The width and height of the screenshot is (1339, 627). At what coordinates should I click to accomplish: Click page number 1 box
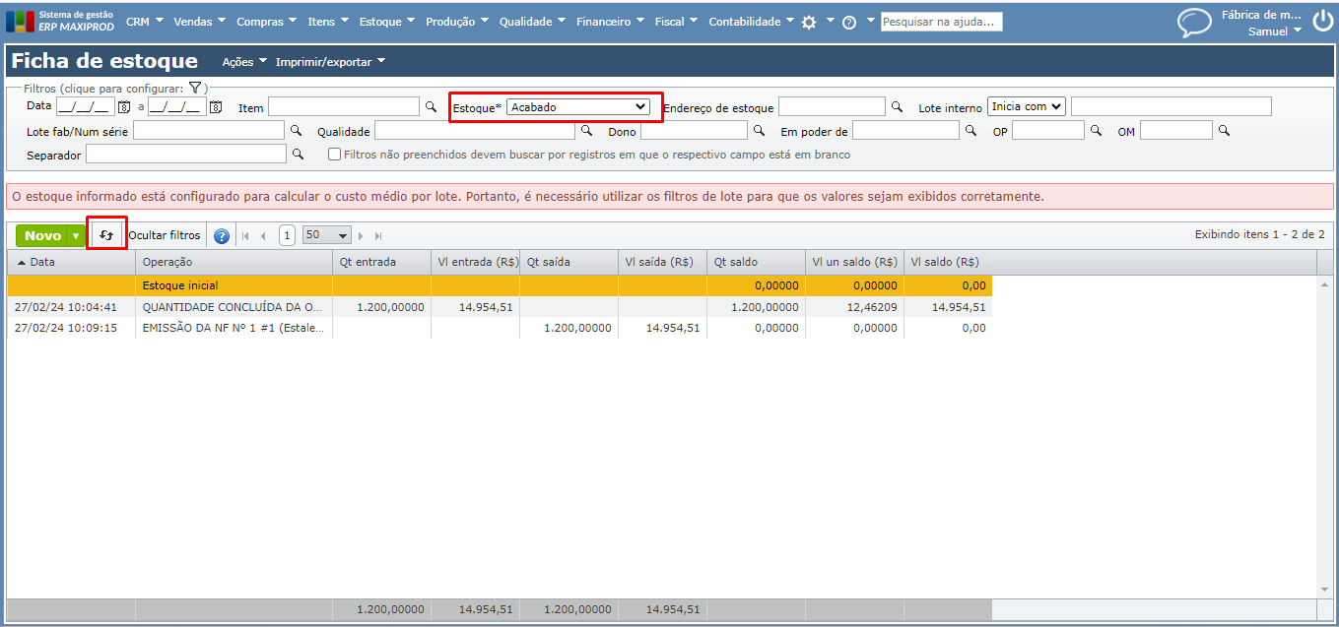pos(287,235)
